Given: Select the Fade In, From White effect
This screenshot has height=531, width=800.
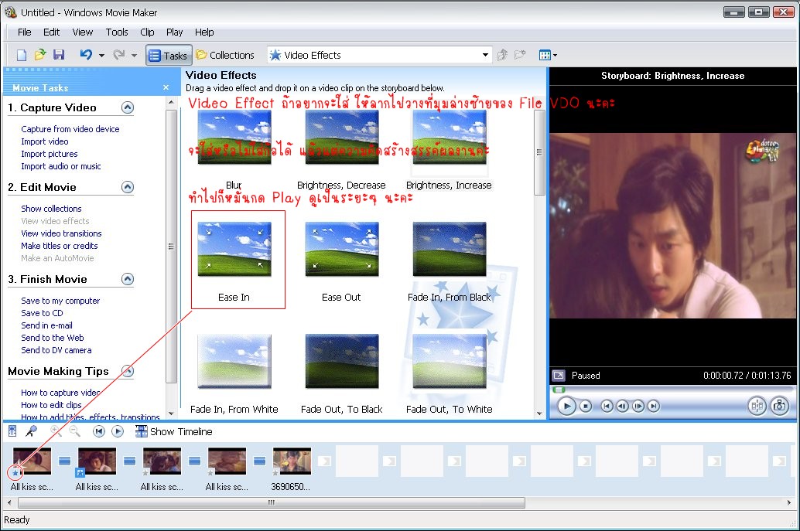Looking at the screenshot, I should (234, 361).
